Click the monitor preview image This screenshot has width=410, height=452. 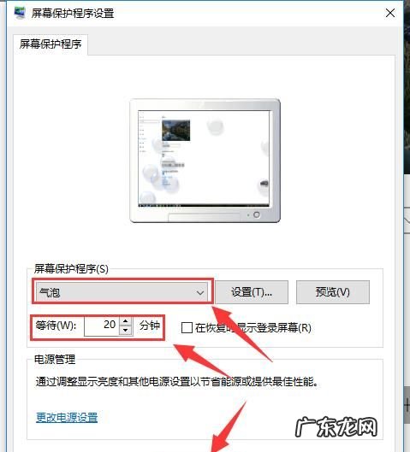point(205,161)
